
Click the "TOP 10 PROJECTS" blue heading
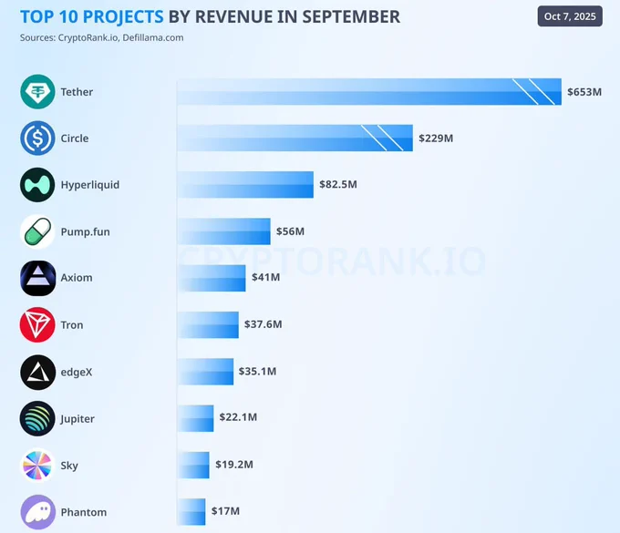(92, 17)
